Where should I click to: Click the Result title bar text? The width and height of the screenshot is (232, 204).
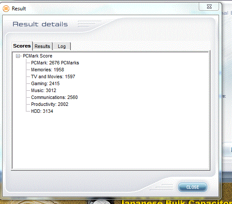pos(19,9)
